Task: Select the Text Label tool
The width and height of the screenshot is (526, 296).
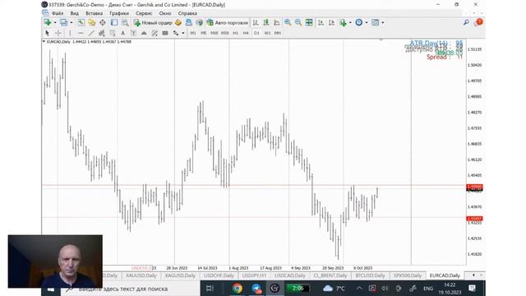Action: pyautogui.click(x=133, y=33)
